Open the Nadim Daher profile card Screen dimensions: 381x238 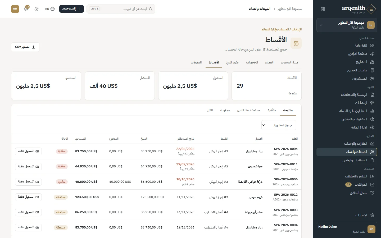click(347, 229)
